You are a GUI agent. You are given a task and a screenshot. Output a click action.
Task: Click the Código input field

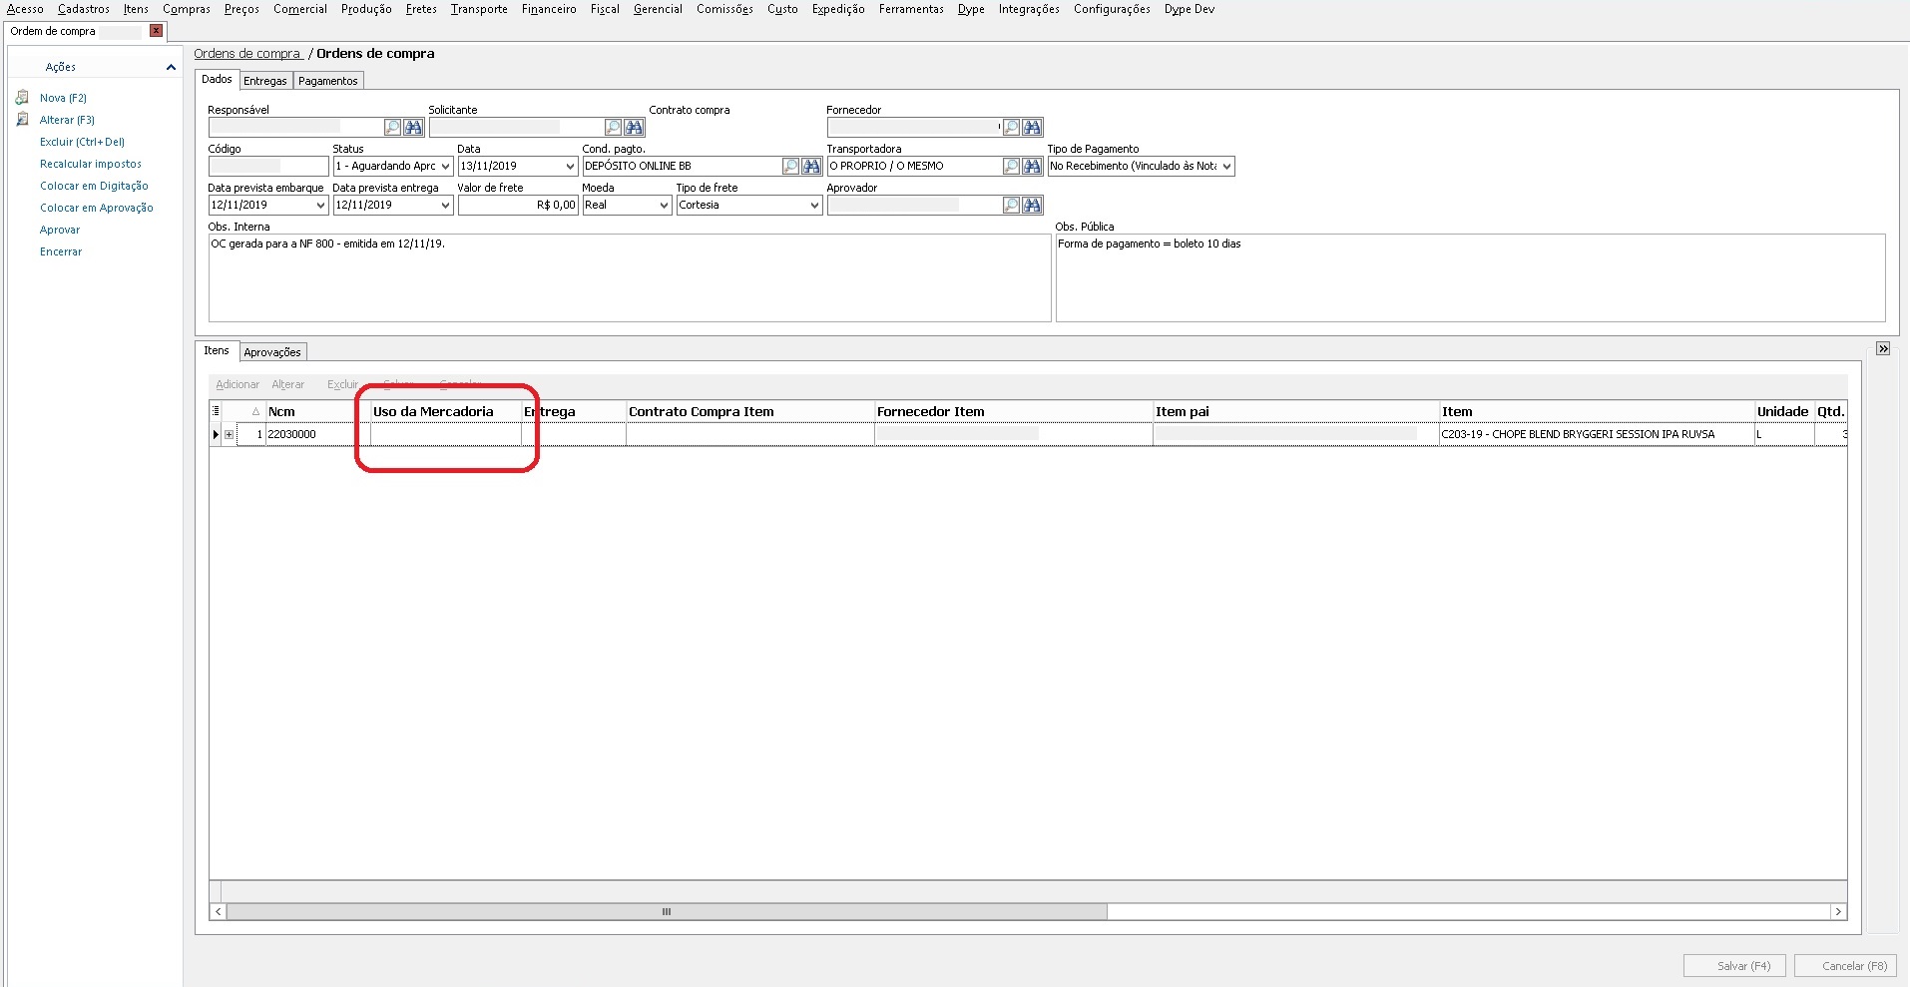(x=268, y=167)
